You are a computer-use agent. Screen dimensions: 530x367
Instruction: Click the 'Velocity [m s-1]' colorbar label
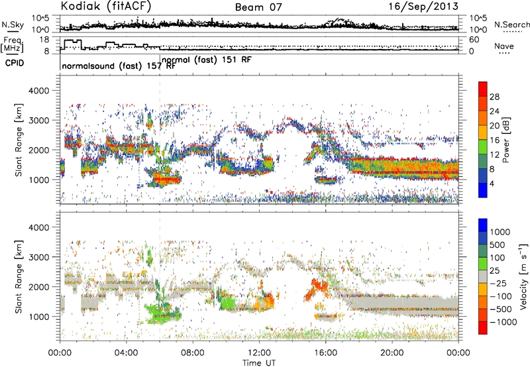[x=523, y=276]
